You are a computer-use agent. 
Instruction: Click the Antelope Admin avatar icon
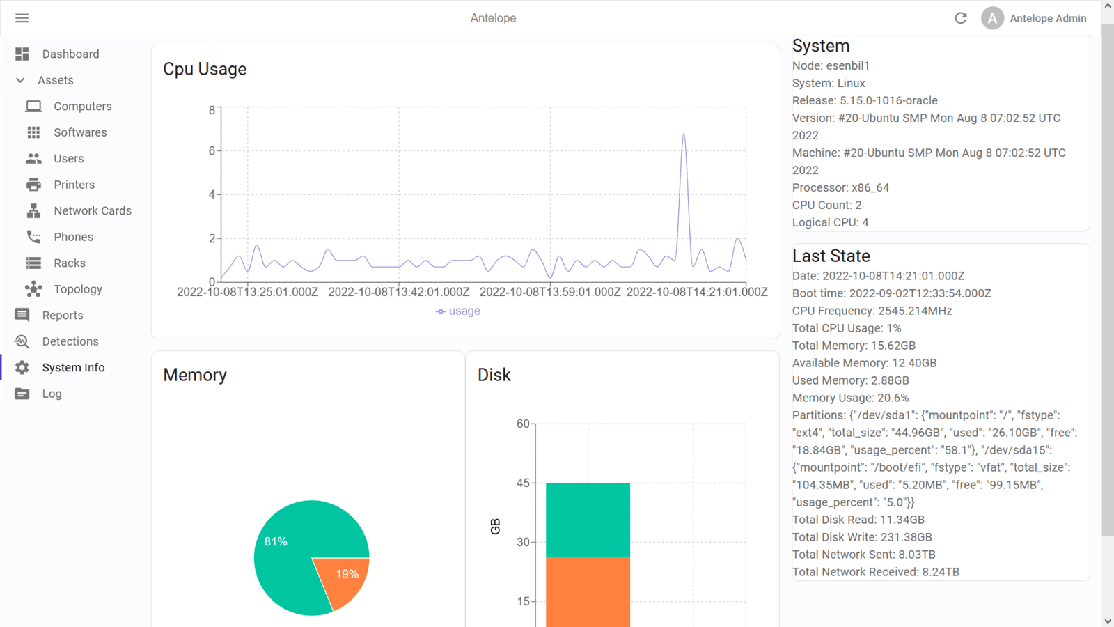tap(992, 18)
